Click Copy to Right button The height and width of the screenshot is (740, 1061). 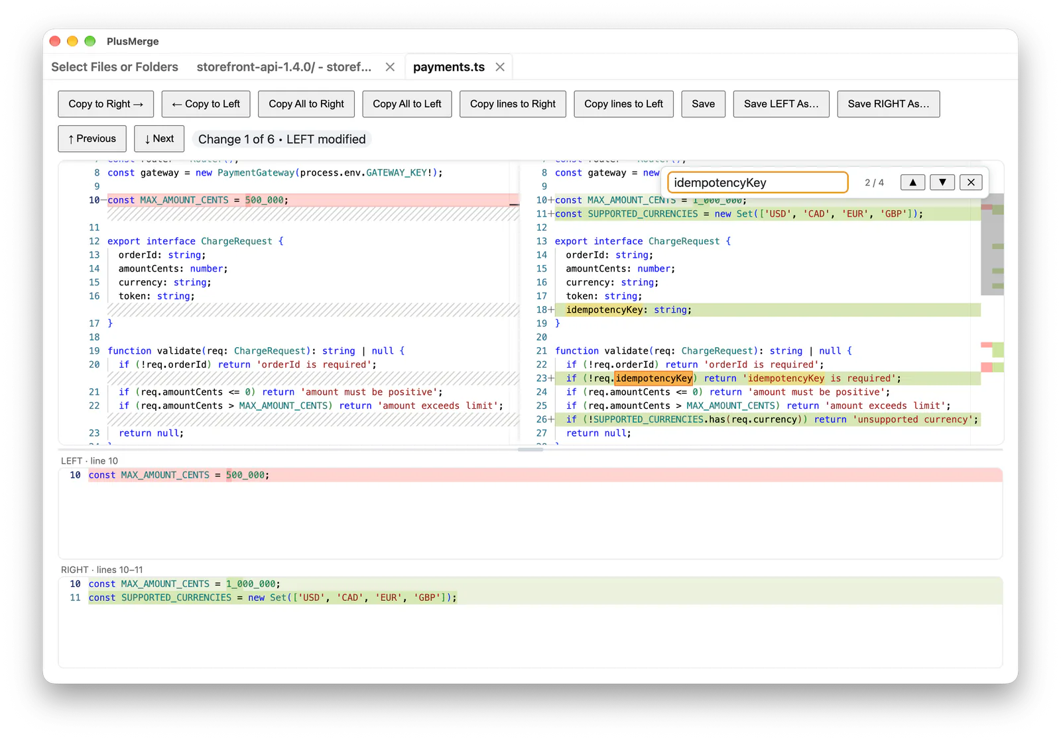click(x=106, y=104)
